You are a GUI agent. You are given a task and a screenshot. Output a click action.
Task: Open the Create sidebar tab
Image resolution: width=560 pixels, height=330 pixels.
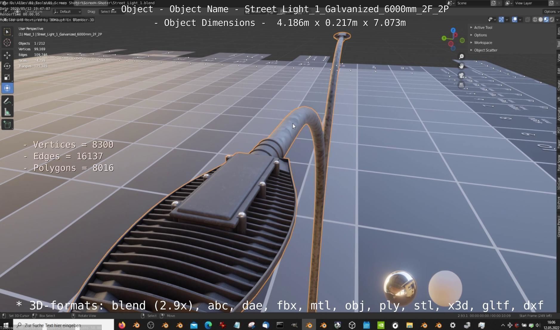pyautogui.click(x=558, y=85)
